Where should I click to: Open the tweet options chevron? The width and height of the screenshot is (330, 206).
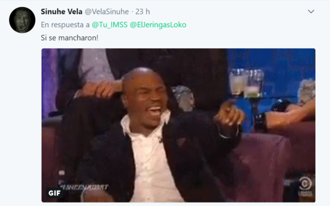311,11
